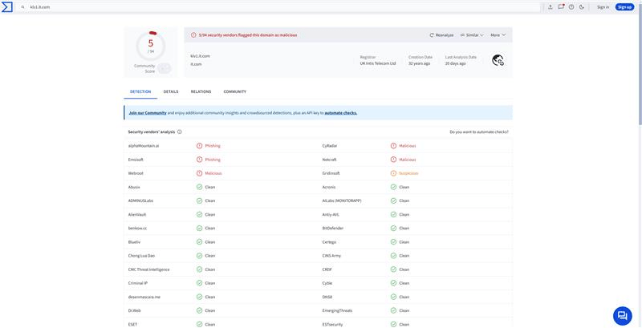Click the clean check icon for DNS8

(393, 297)
